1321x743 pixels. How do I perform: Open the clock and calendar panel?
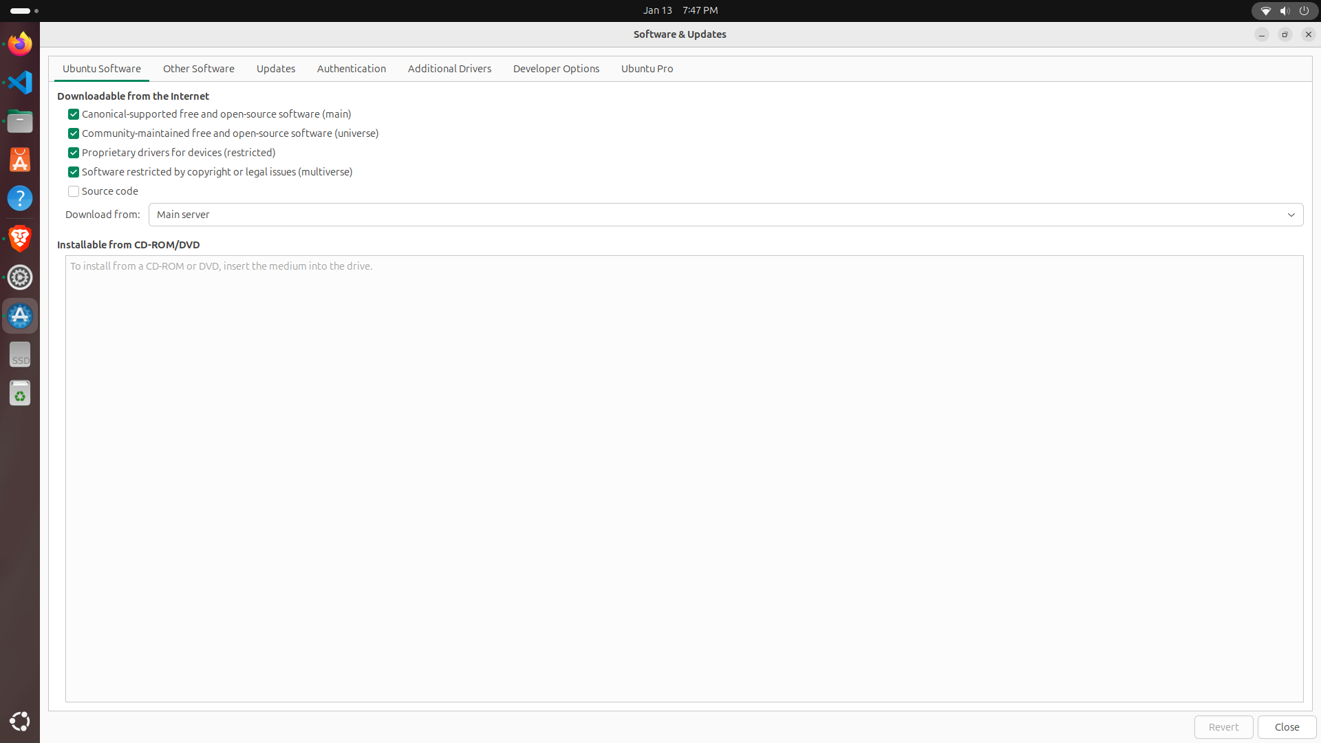pyautogui.click(x=680, y=10)
